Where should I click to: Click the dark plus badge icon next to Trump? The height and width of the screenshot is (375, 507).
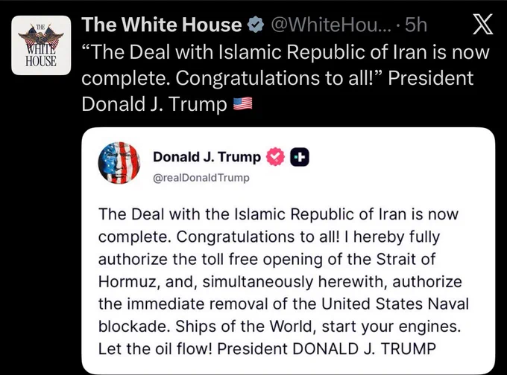[300, 157]
